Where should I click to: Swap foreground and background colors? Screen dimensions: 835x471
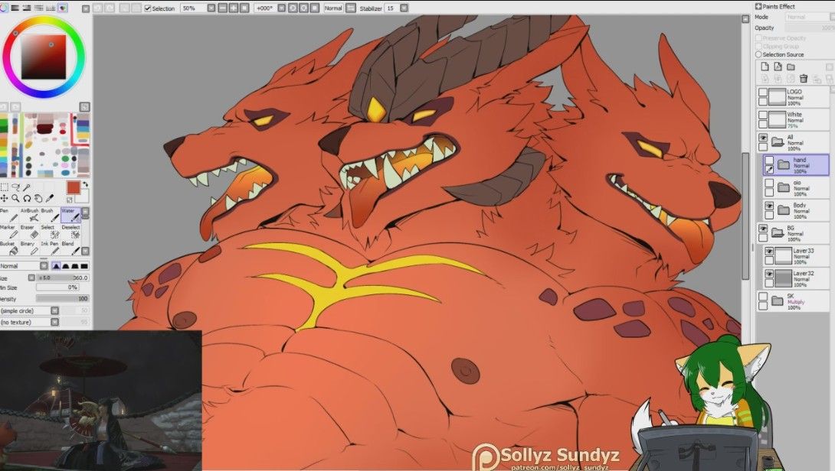[x=85, y=184]
